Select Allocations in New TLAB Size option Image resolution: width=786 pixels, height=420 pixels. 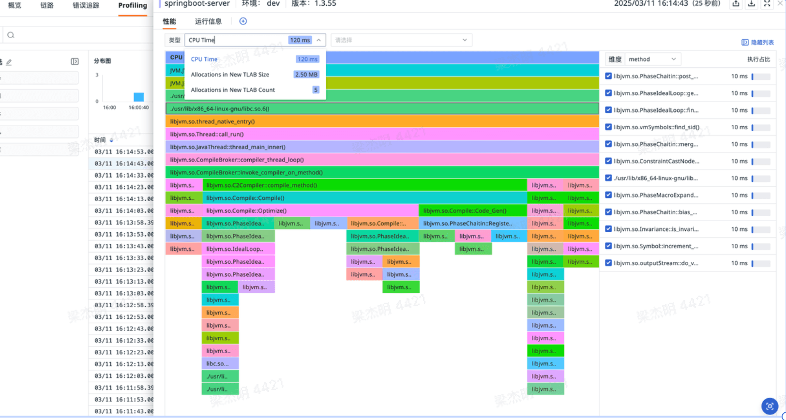tap(230, 75)
